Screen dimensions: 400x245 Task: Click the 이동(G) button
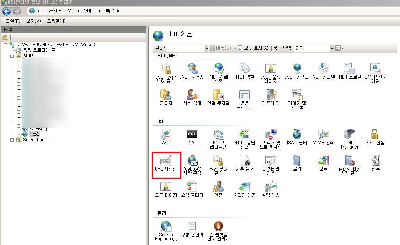[x=220, y=48]
